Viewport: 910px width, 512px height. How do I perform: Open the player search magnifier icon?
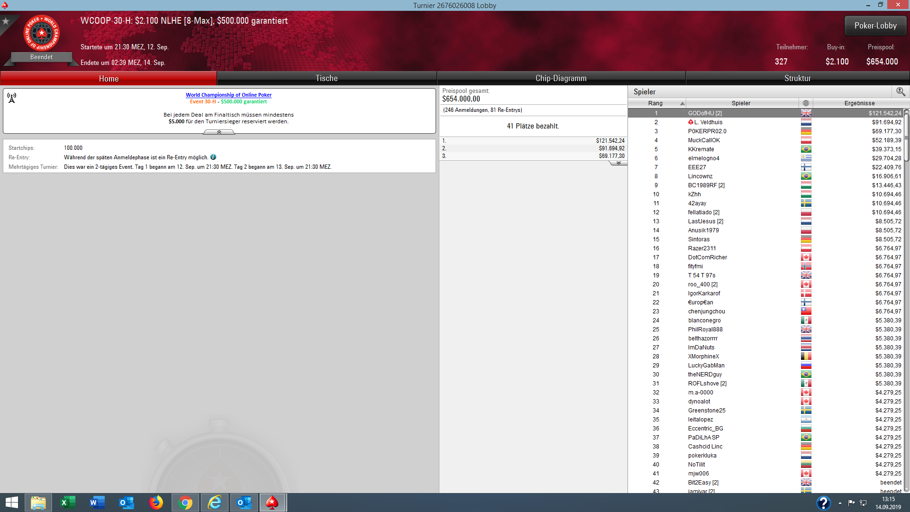click(x=901, y=91)
